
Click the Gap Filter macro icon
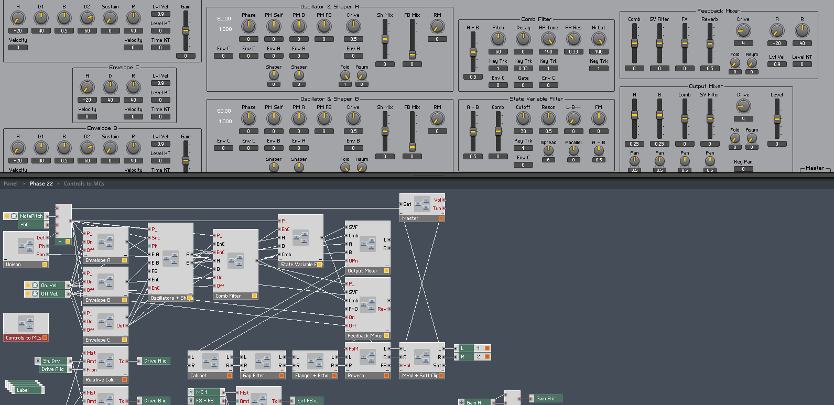pyautogui.click(x=263, y=361)
